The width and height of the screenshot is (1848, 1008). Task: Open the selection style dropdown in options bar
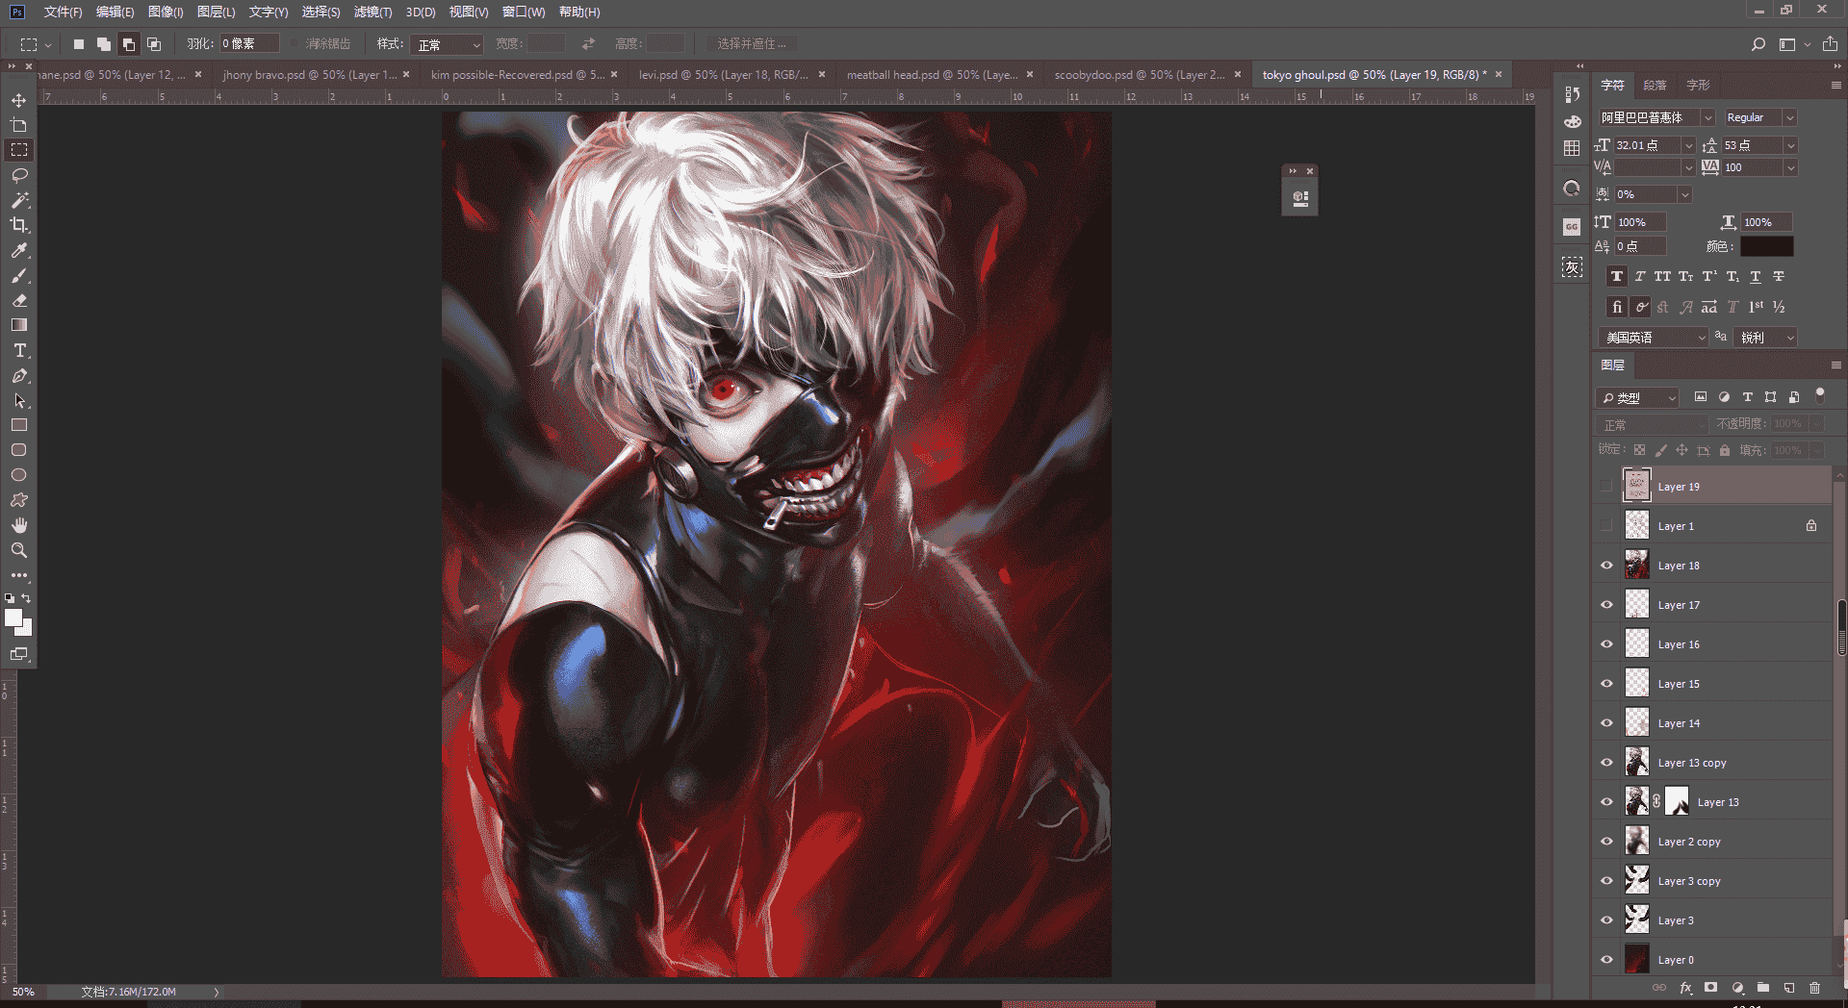[x=447, y=44]
